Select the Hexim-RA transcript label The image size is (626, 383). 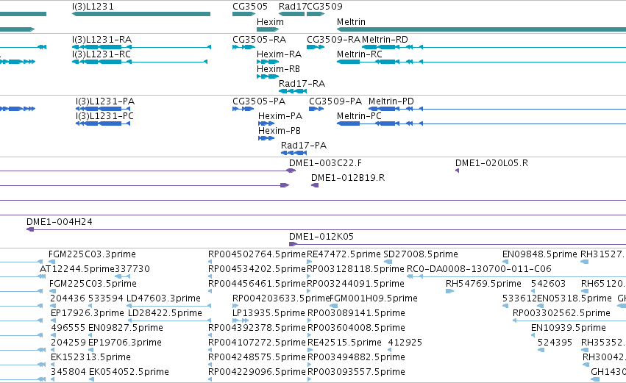point(279,54)
